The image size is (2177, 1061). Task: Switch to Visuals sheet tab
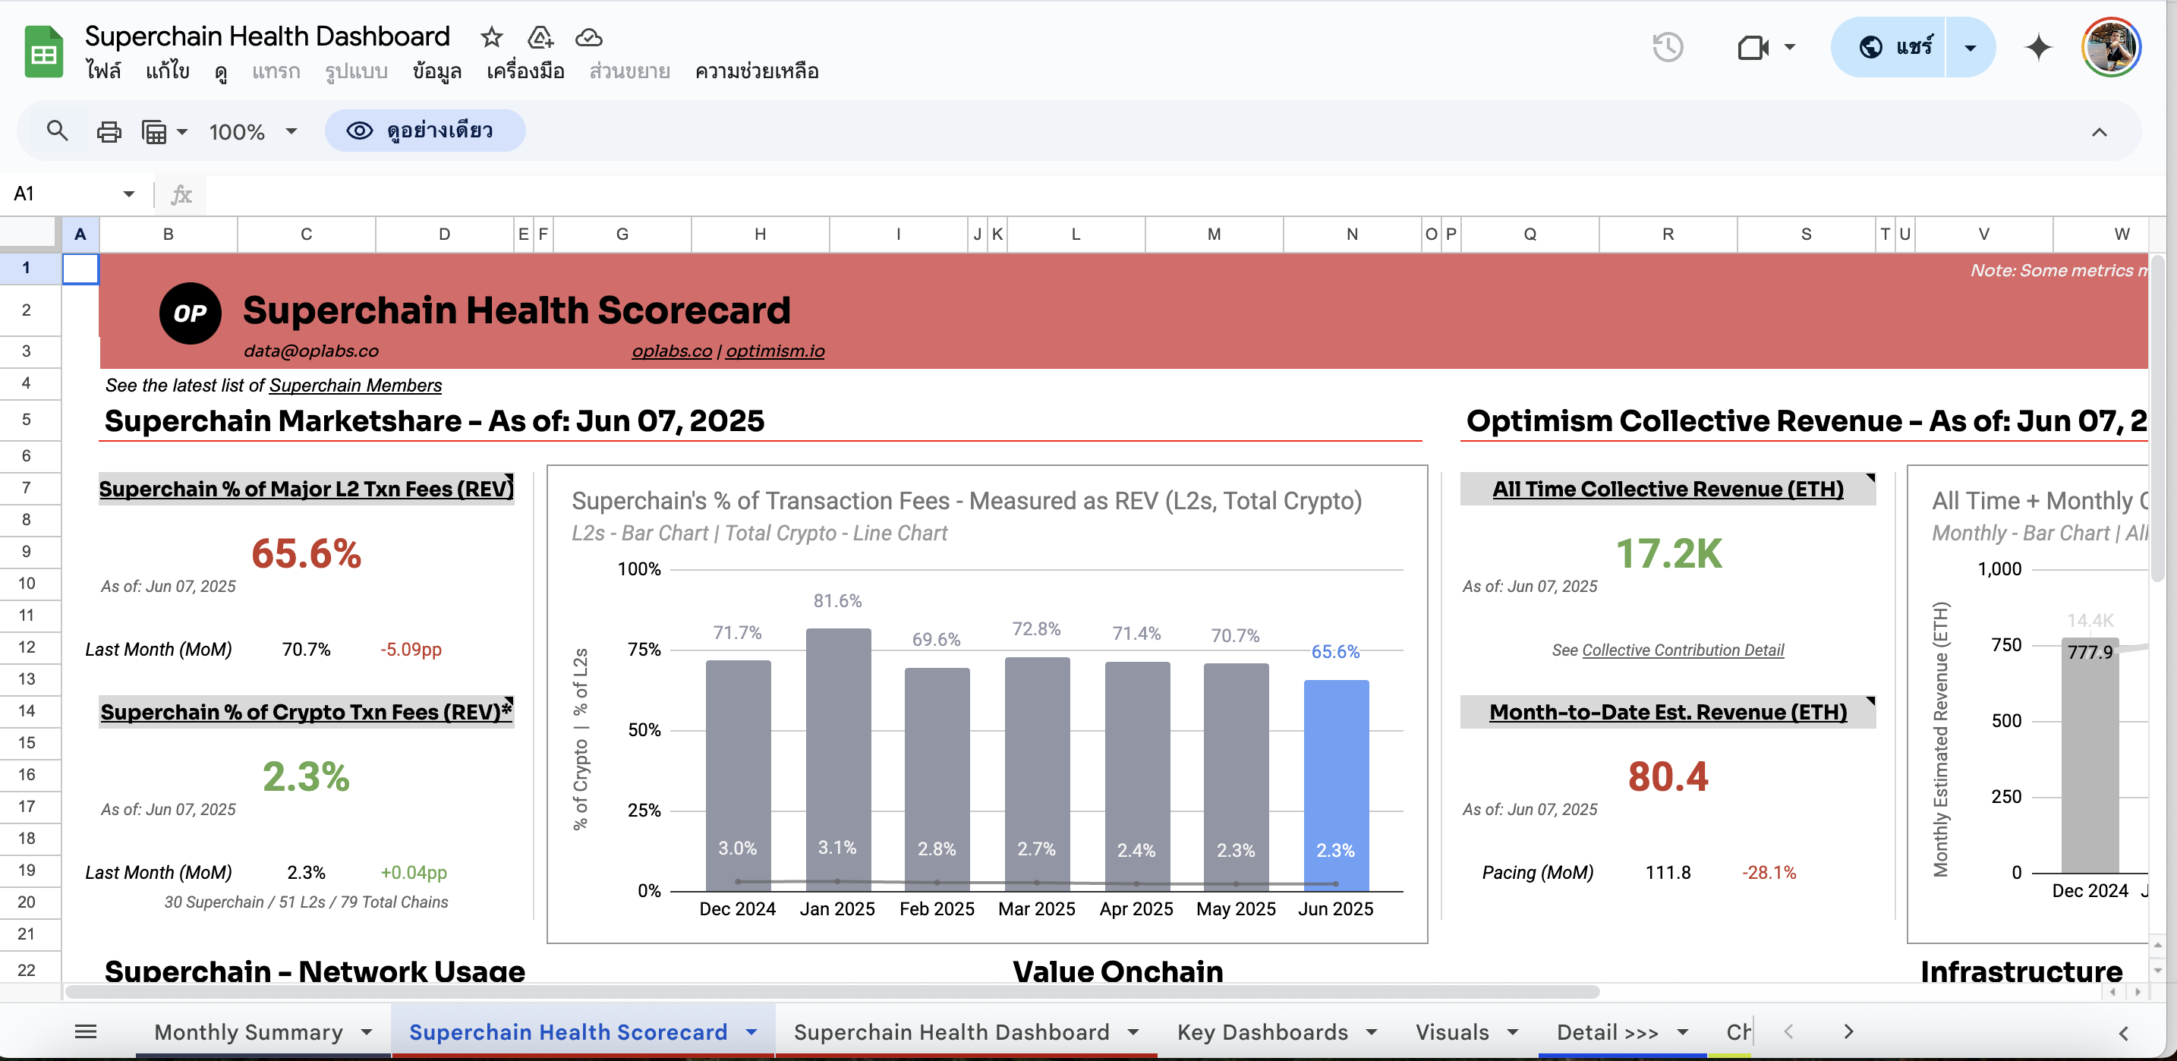click(1452, 1032)
